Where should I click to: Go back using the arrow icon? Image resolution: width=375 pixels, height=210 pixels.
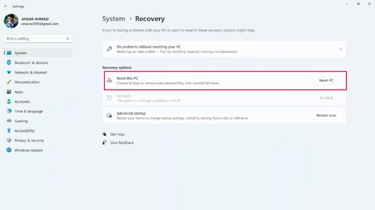6,6
